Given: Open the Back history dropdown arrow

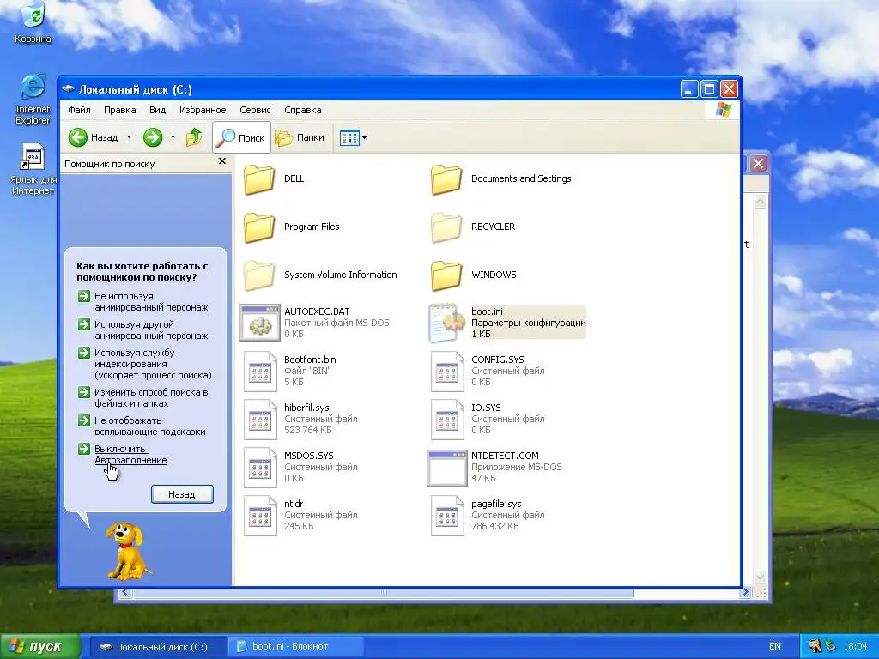Looking at the screenshot, I should (129, 137).
